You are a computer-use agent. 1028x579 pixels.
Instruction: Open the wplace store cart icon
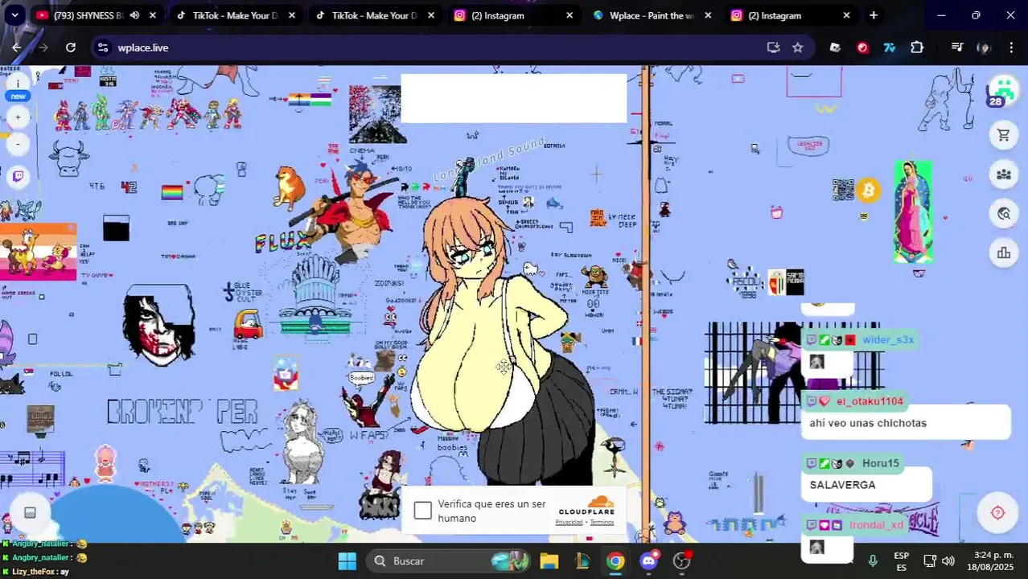(x=1003, y=135)
